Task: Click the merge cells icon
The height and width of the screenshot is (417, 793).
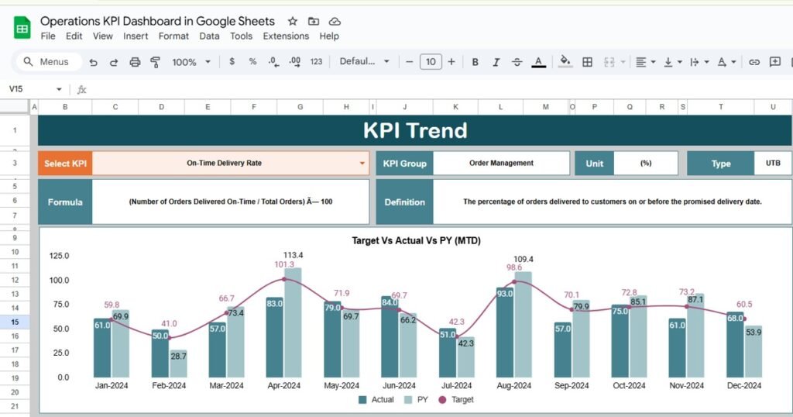Action: [x=609, y=62]
